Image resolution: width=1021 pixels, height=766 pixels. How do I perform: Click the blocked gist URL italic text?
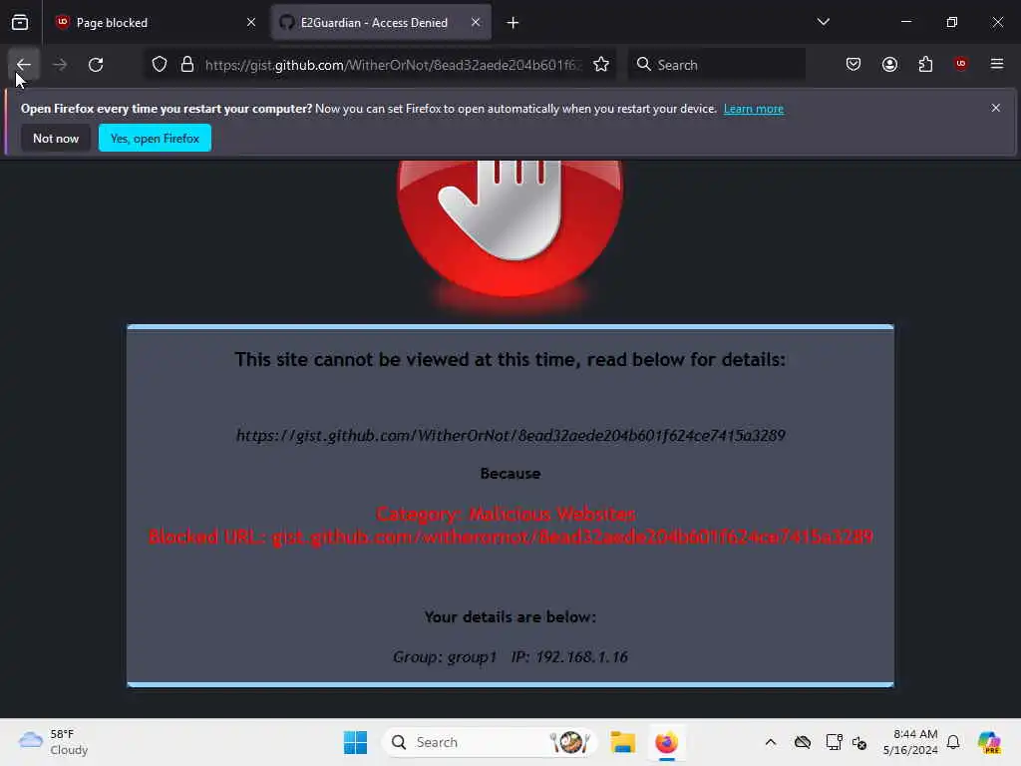click(x=510, y=435)
